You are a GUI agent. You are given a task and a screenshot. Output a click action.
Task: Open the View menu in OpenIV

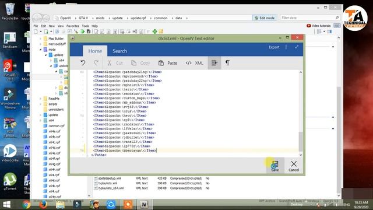coord(61,26)
